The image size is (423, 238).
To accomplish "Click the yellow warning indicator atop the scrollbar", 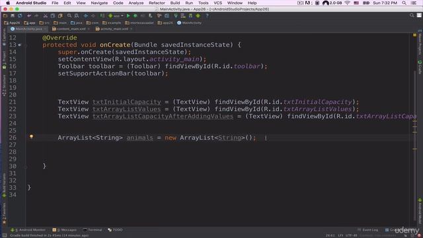I will point(414,35).
